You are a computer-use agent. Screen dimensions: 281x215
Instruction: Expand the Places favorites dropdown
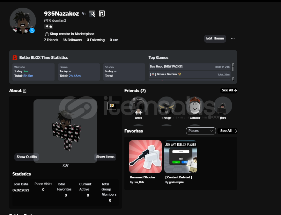point(201,131)
